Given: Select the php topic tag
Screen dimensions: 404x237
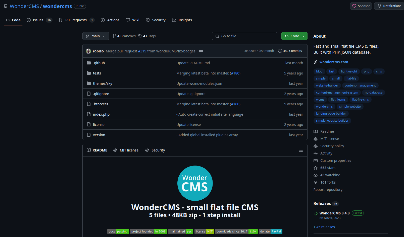Looking at the screenshot, I should click(x=367, y=71).
